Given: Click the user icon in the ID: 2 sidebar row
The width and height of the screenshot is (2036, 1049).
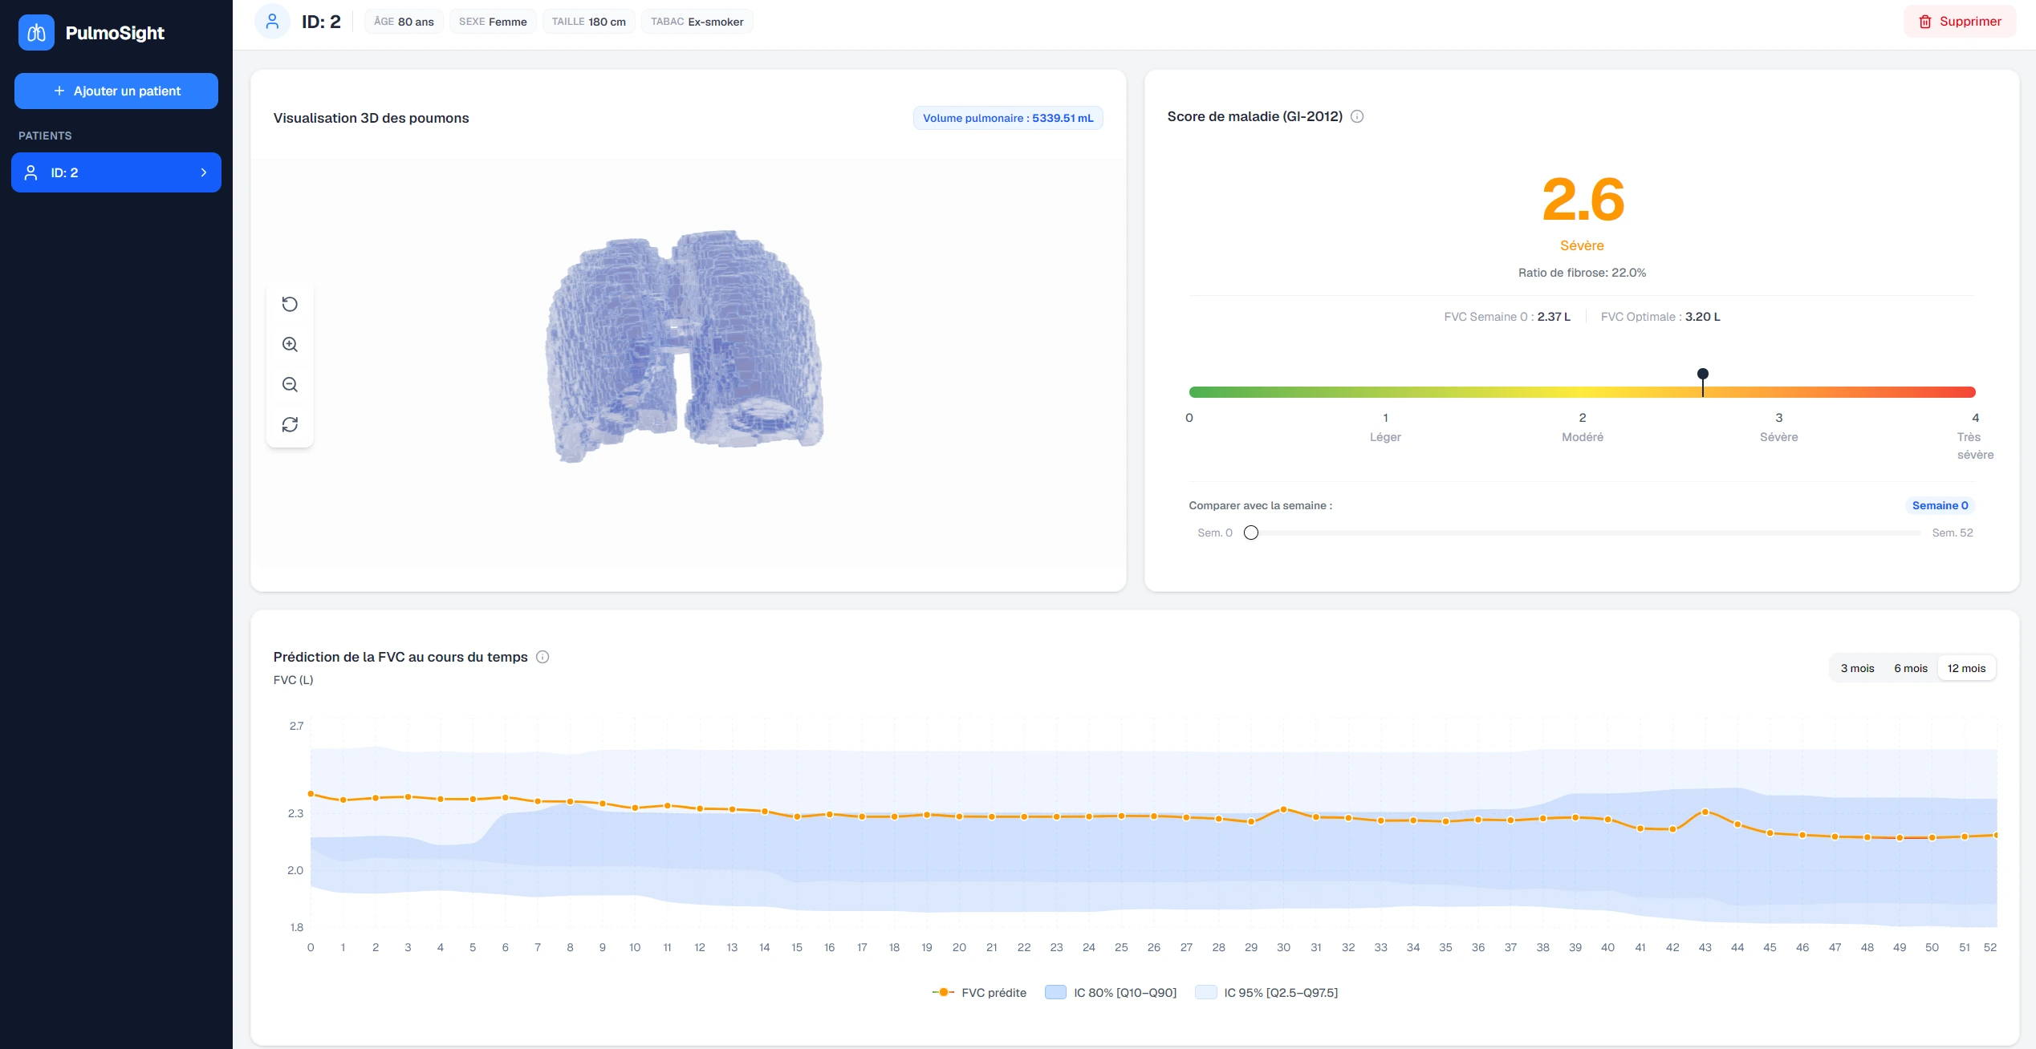Looking at the screenshot, I should [31, 172].
